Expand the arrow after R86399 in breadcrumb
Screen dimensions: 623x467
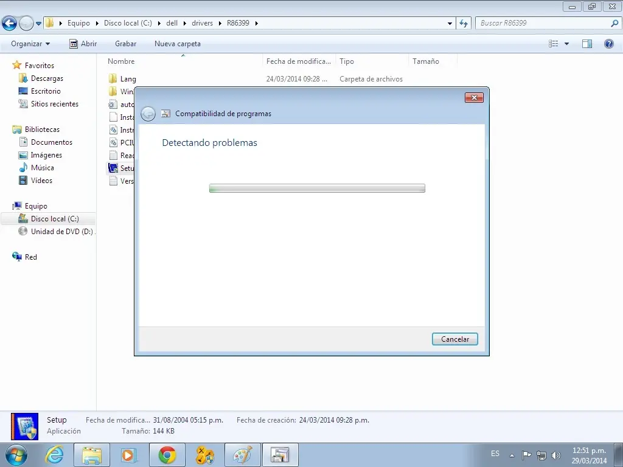coord(257,24)
